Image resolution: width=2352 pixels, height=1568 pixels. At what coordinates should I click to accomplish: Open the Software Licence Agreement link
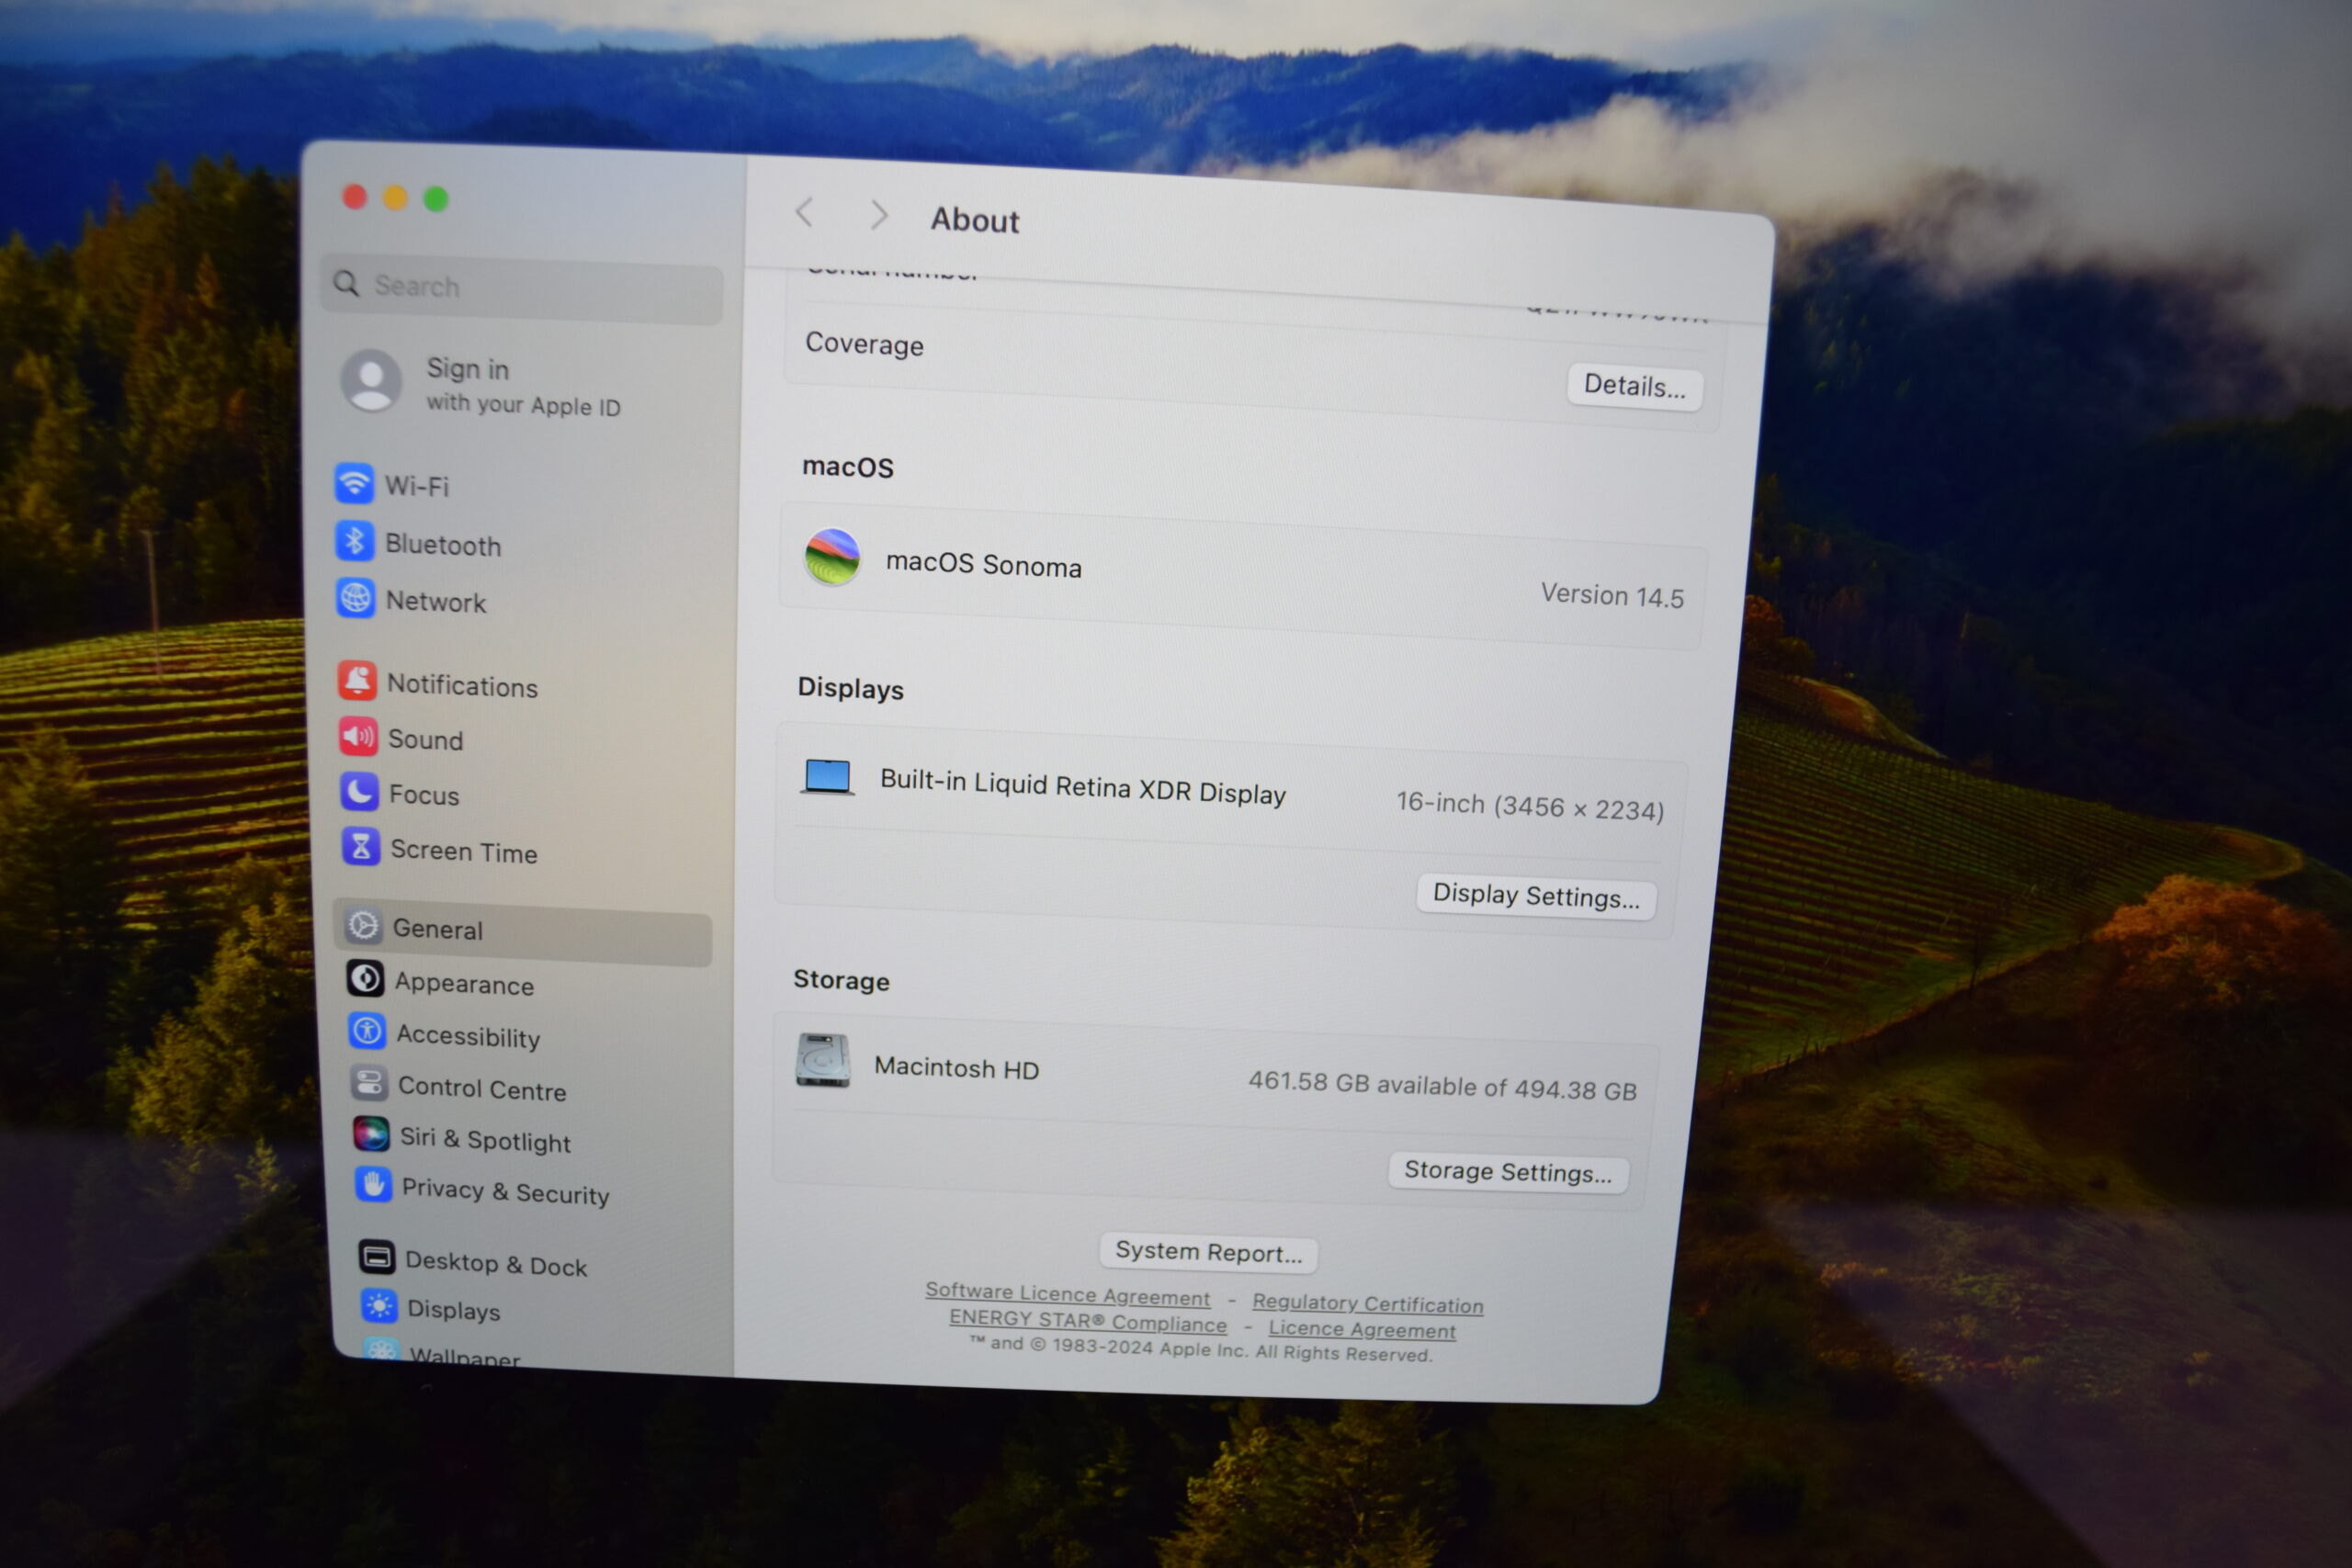coord(1067,1294)
